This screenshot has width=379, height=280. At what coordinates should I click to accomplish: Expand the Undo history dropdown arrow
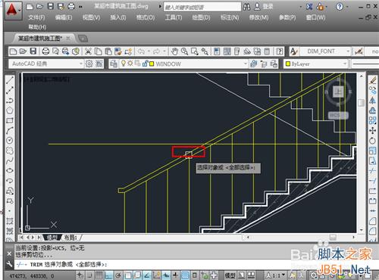pyautogui.click(x=149, y=51)
